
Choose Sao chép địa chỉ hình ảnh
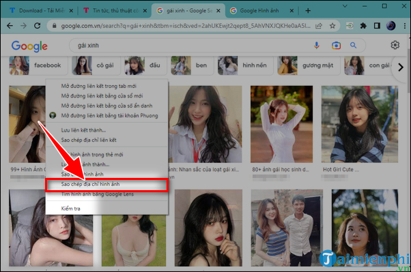pos(107,184)
